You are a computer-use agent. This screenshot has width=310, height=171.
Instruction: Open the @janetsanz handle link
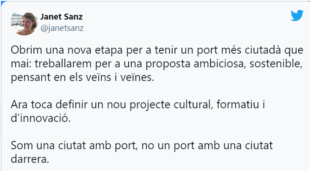[62, 28]
